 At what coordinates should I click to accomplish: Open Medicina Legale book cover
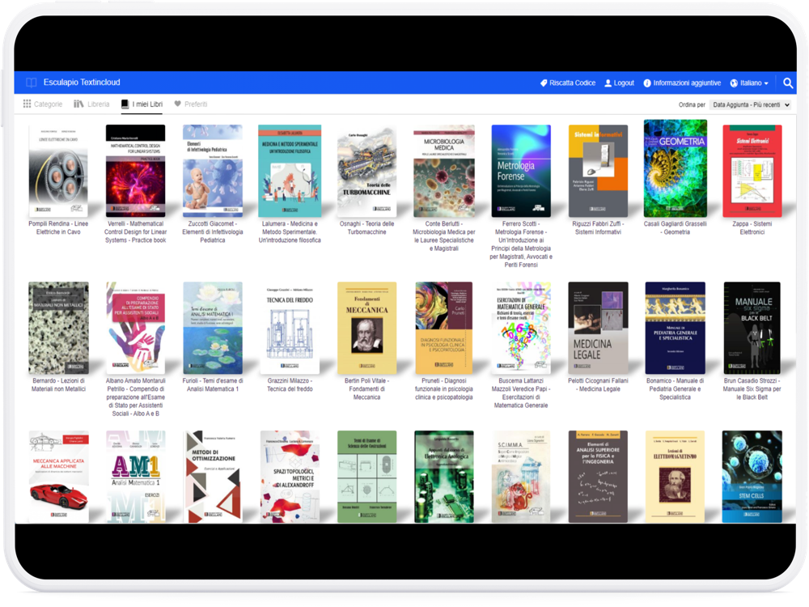pos(599,328)
